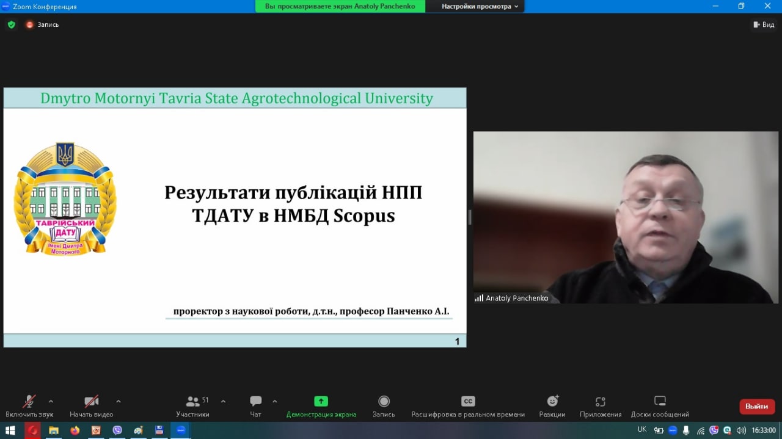Viewport: 782px width, 439px height.
Task: Click the Record icon in toolbar
Action: (x=384, y=401)
